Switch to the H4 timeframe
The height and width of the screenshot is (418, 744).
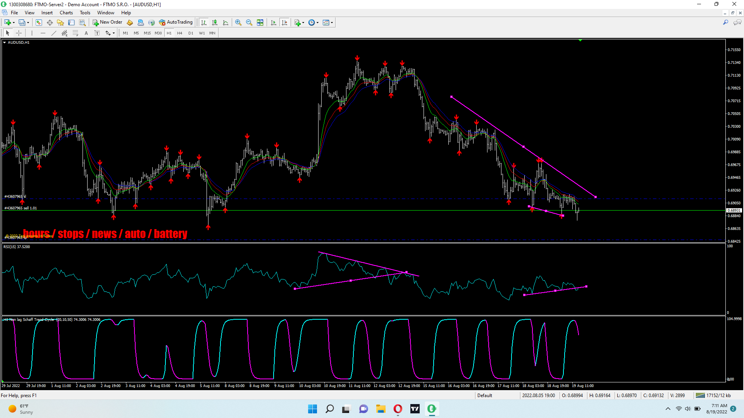180,33
